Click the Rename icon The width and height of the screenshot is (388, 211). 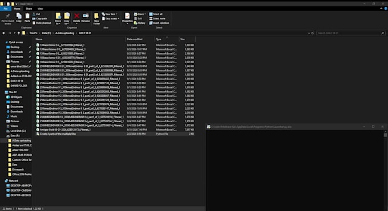coord(86,16)
